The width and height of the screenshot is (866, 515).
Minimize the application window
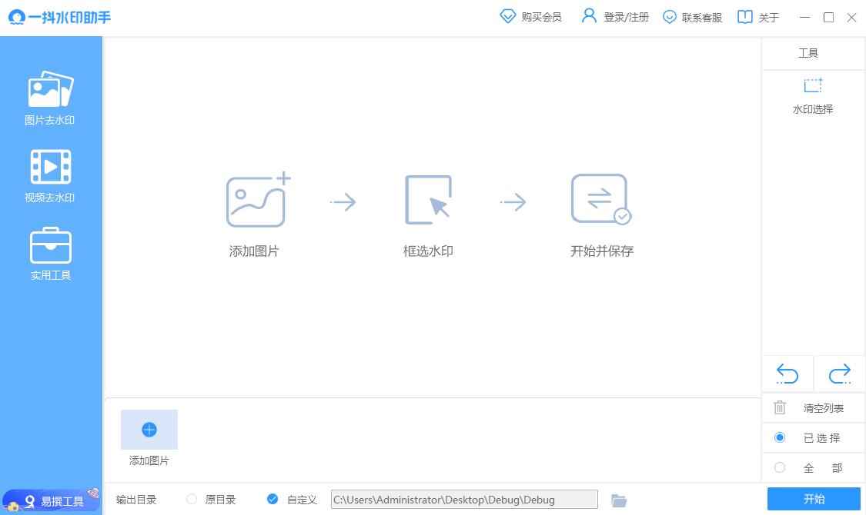804,18
